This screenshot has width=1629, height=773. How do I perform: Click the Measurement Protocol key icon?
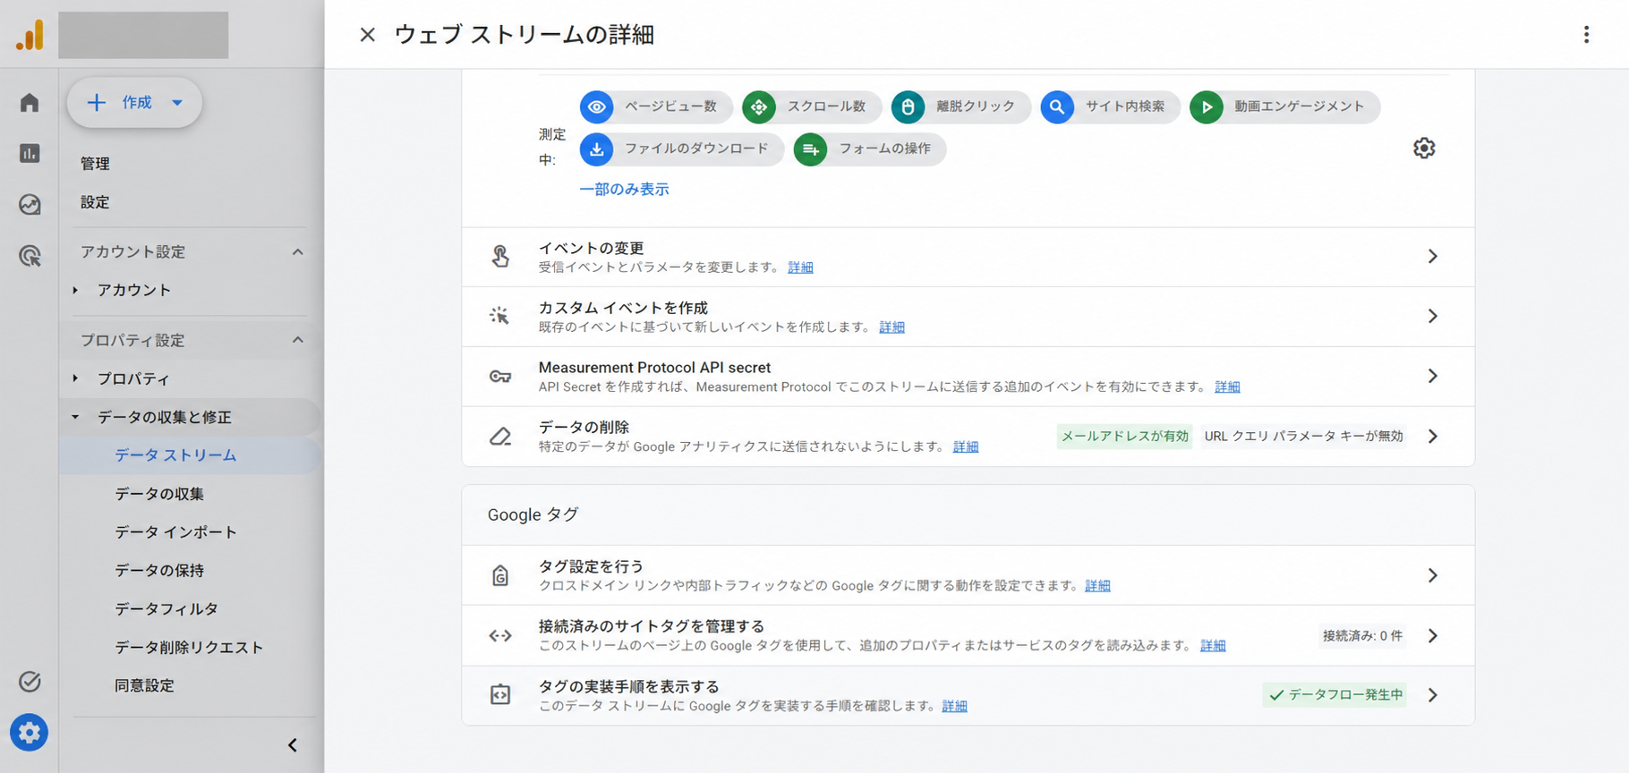point(500,377)
